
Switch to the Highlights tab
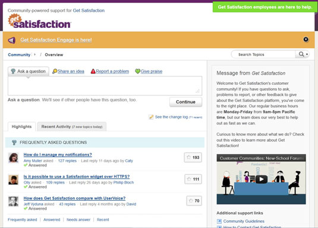(22, 127)
